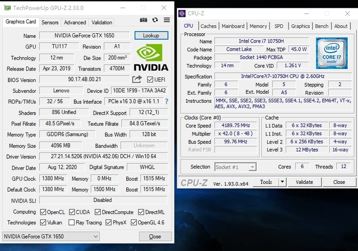Select GPU-Z Graphics Card tab
Viewport: 358px width, 251px height.
21,22
